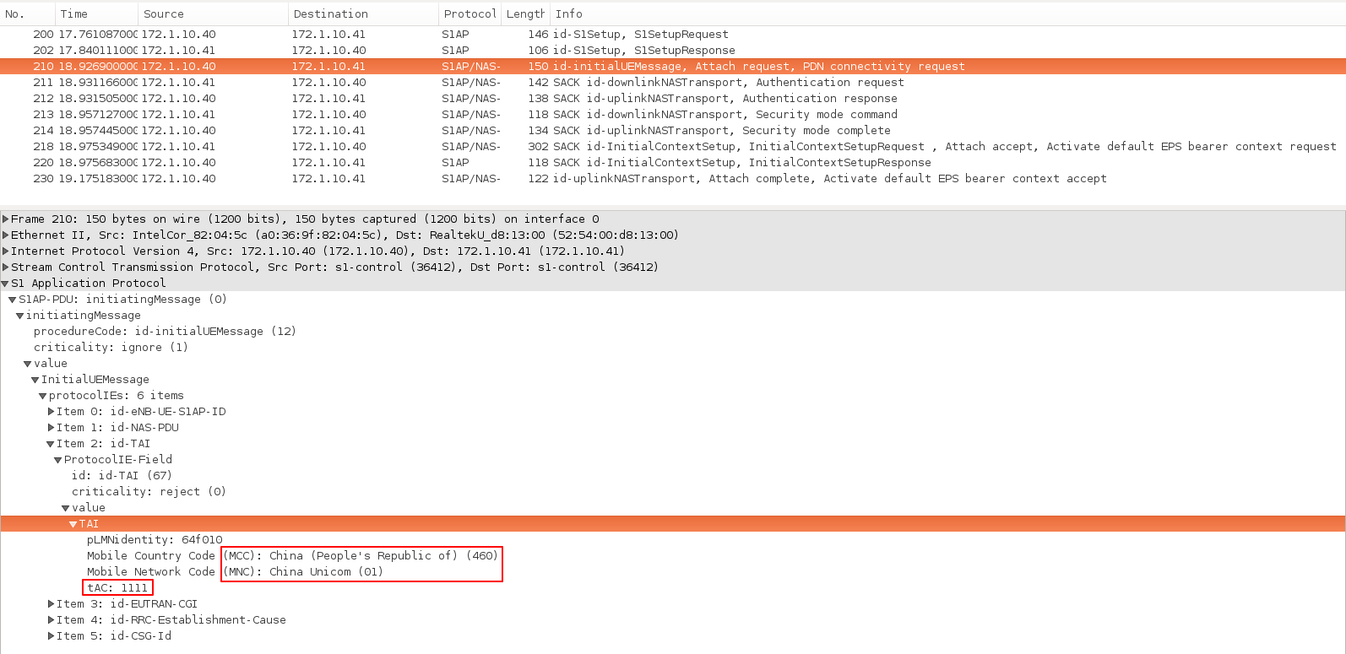Viewport: 1346px width, 654px height.
Task: Select packet 214 Security mode complete row
Action: coord(673,131)
